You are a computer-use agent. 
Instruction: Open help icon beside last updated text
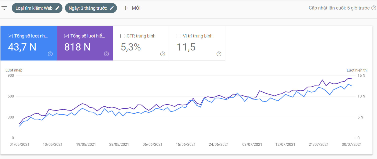click(374, 8)
